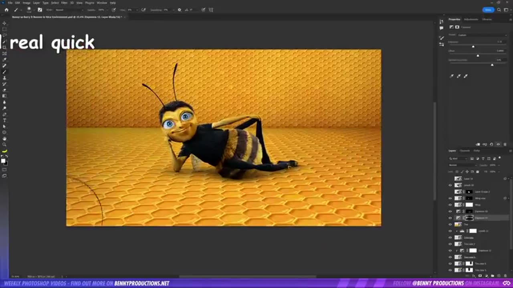The image size is (513, 288).
Task: Click the symmetry butterfly icon in options bar
Action: [210, 10]
